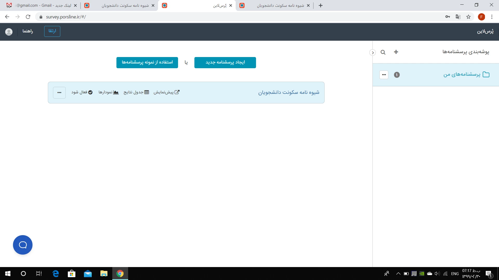Image resolution: width=499 pixels, height=280 pixels.
Task: Open the three-dots menu of the پرسشنامه‌های من folder
Action: (384, 75)
